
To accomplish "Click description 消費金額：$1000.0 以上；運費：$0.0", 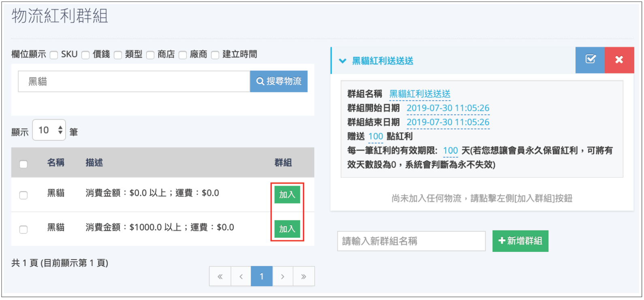I will [x=160, y=228].
